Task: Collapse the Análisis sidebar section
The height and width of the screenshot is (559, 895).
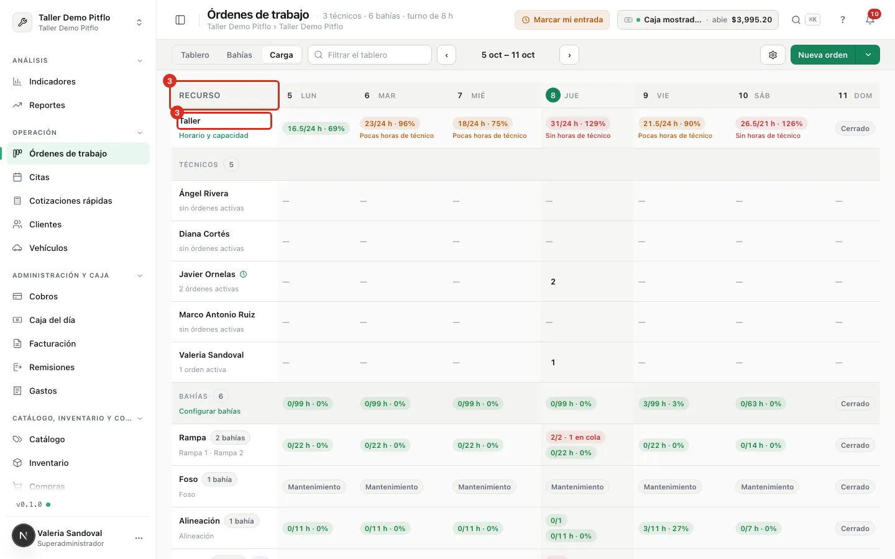Action: tap(140, 61)
